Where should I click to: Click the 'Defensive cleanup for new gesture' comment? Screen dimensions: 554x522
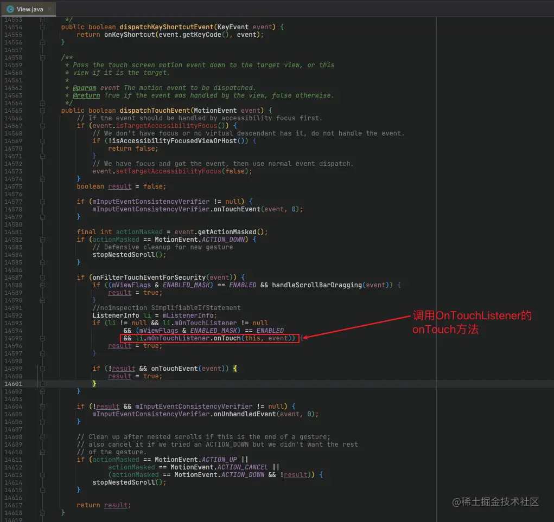pyautogui.click(x=163, y=247)
